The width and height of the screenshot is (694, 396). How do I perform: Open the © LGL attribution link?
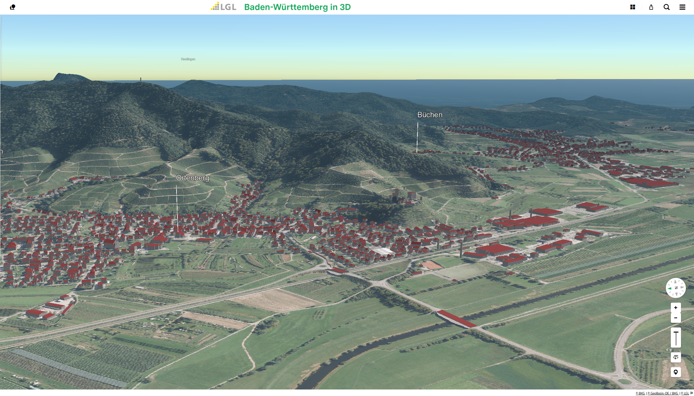pos(685,393)
